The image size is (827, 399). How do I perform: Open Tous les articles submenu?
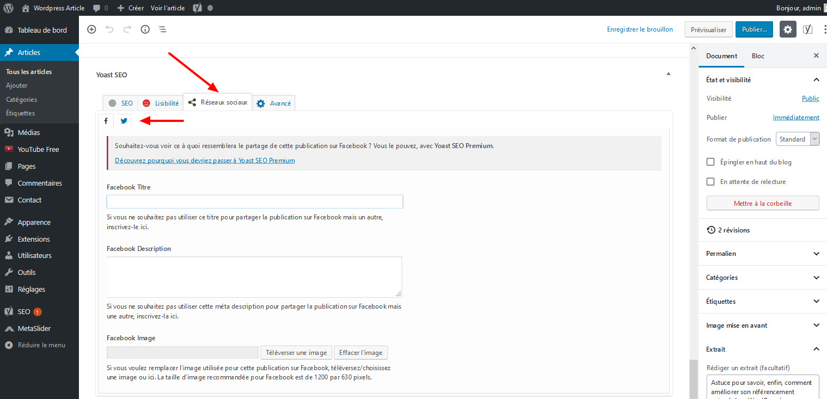point(29,71)
